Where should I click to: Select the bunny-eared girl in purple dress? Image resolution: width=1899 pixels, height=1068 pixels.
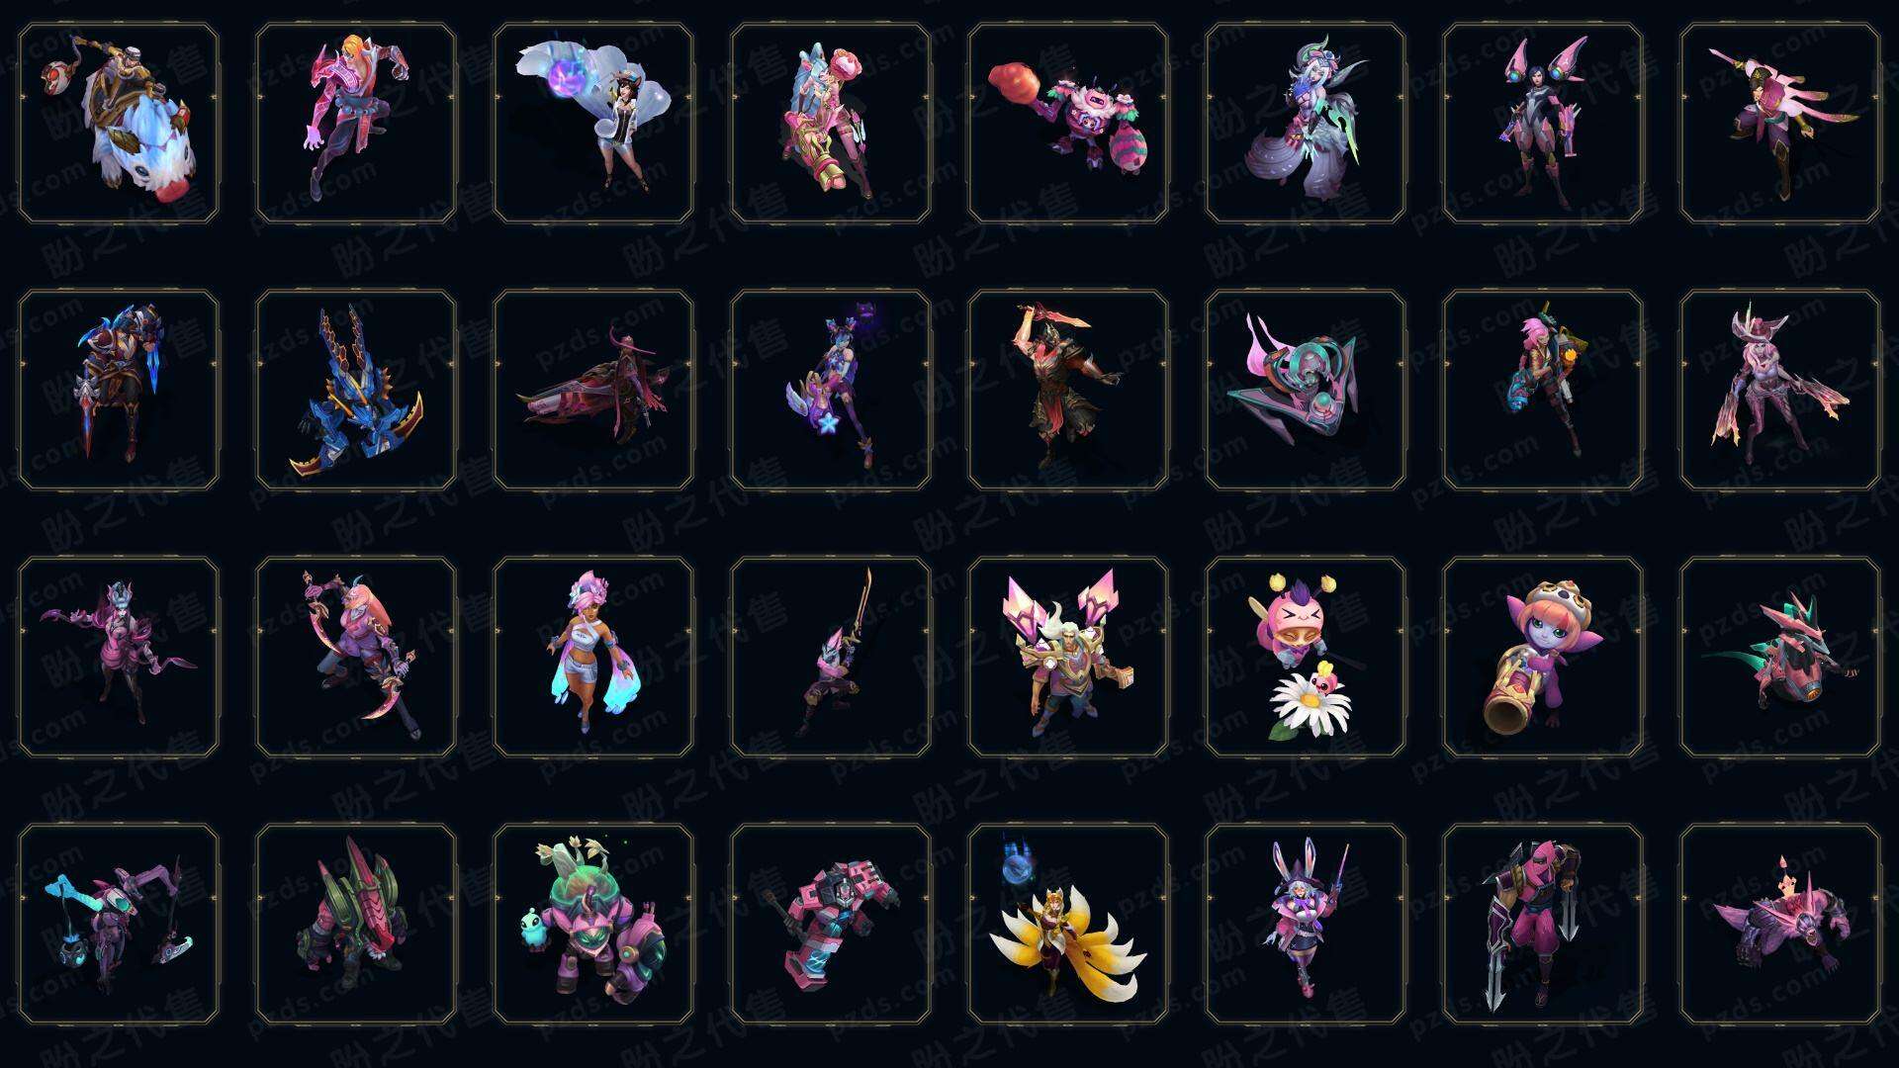pyautogui.click(x=1306, y=924)
